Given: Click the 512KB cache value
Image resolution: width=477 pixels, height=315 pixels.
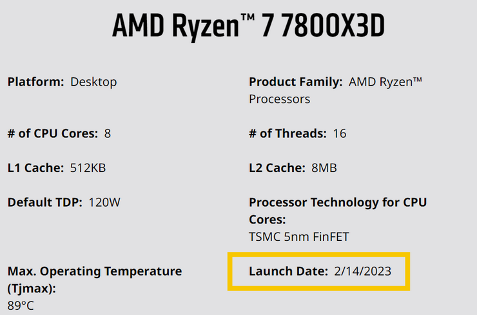Looking at the screenshot, I should (x=88, y=168).
